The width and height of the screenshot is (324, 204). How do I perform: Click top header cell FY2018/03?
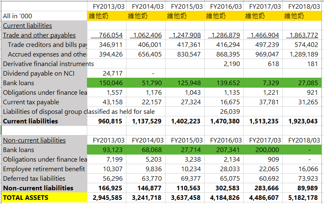(x=302, y=6)
